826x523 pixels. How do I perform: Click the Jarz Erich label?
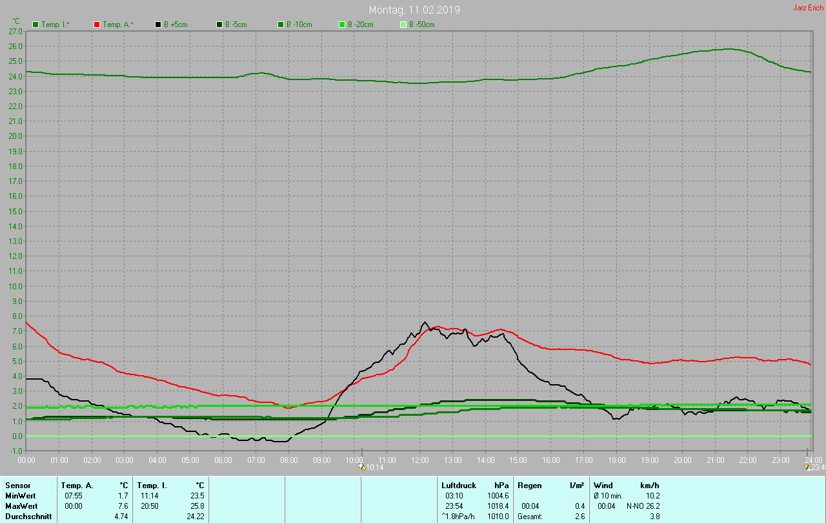pyautogui.click(x=808, y=8)
